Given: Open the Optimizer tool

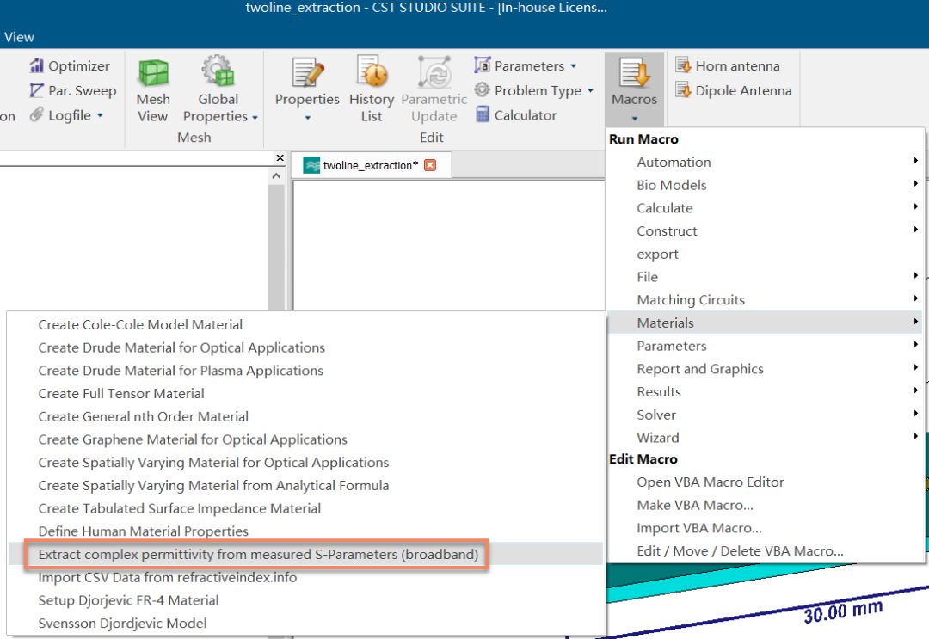Looking at the screenshot, I should pos(70,65).
